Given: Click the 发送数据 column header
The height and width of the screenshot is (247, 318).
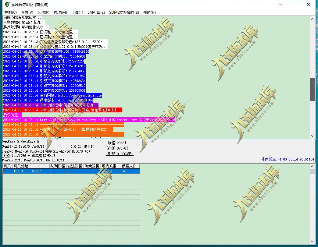Looking at the screenshot, I should click(75, 166).
